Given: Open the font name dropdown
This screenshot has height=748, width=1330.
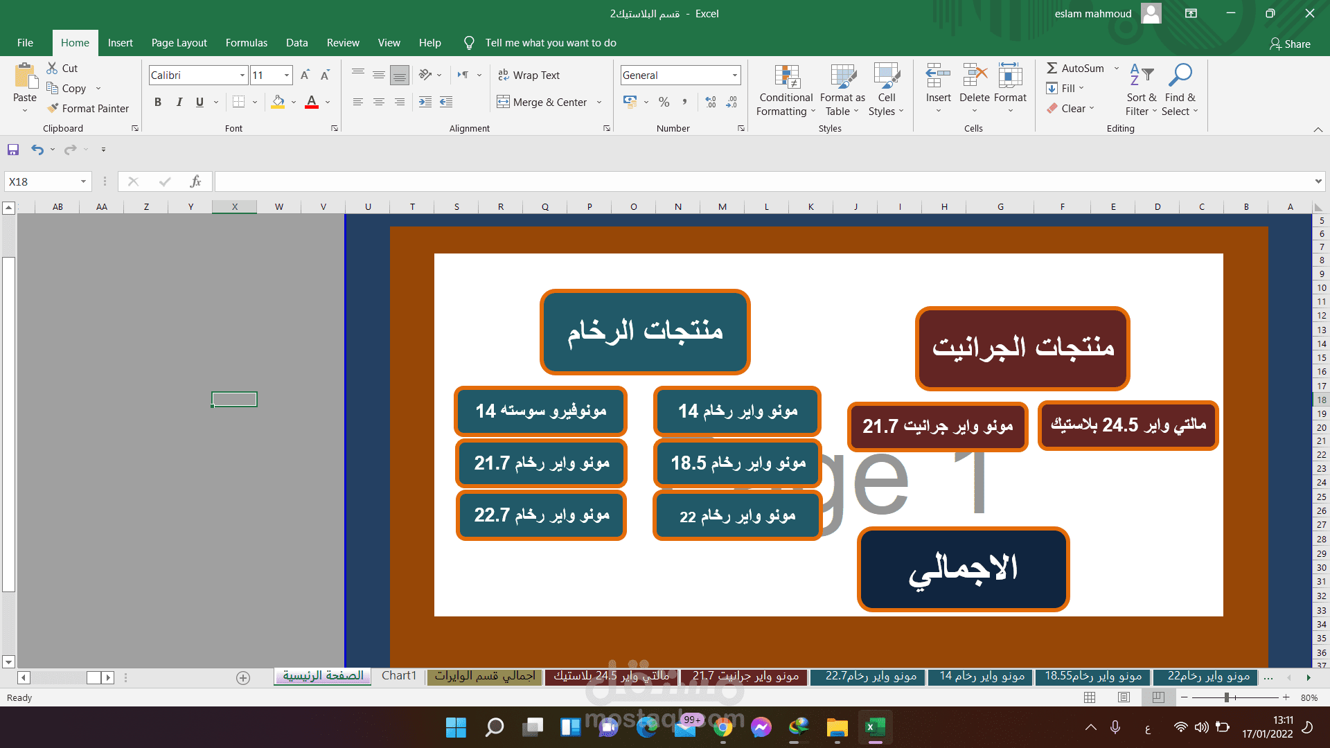Looking at the screenshot, I should click(242, 75).
